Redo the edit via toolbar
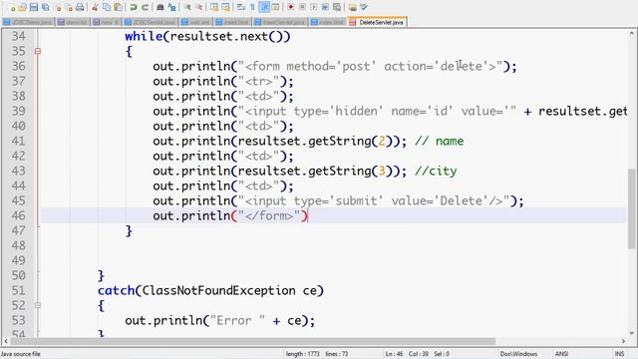638x359 pixels. pos(145,7)
